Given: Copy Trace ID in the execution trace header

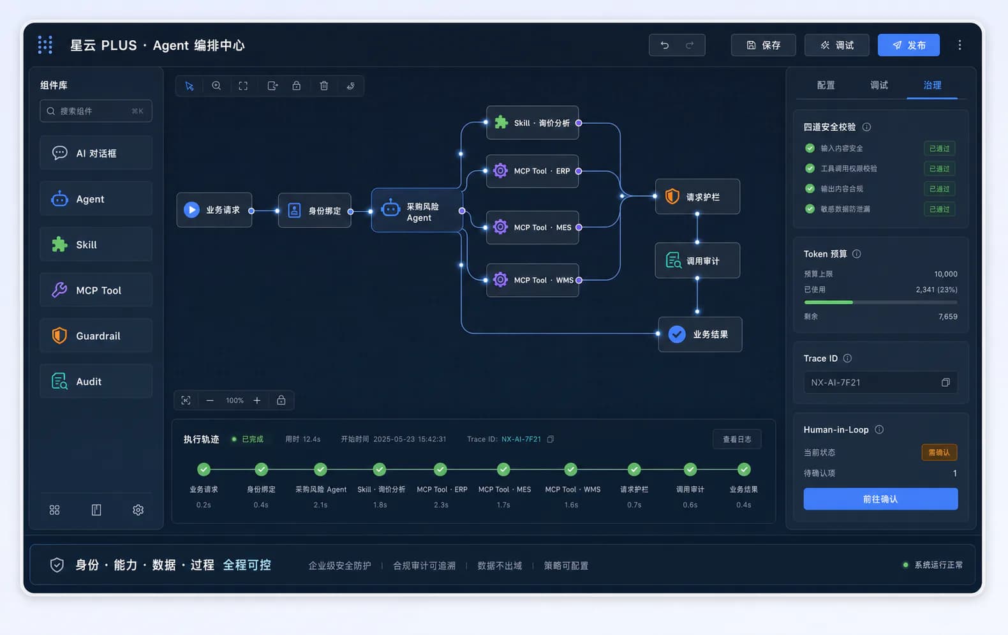Looking at the screenshot, I should [551, 439].
